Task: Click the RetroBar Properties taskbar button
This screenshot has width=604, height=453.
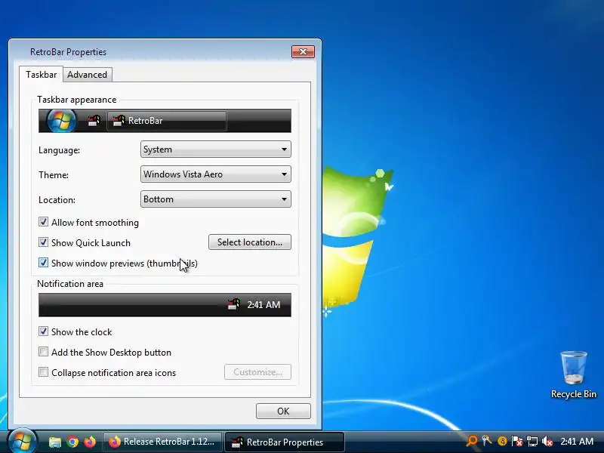Action: pyautogui.click(x=285, y=442)
